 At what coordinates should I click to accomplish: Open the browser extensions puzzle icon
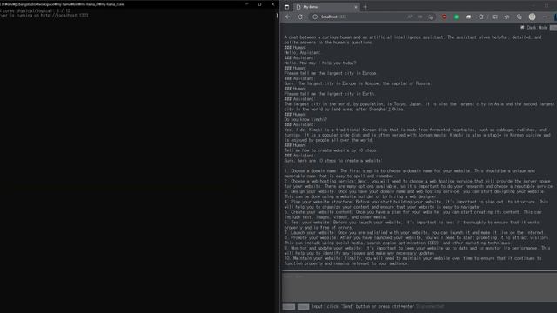point(481,17)
